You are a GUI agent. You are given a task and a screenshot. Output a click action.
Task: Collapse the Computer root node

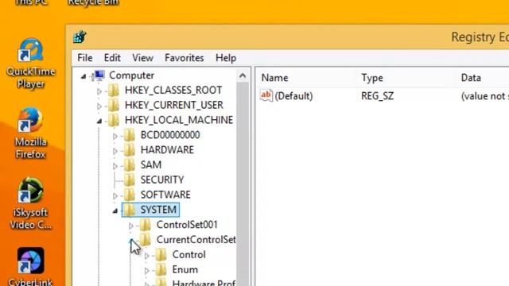[x=84, y=76]
